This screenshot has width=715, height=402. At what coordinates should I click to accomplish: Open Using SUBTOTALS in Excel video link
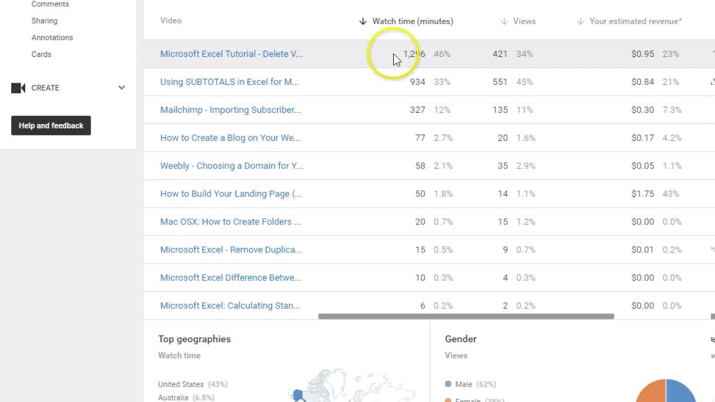click(229, 82)
